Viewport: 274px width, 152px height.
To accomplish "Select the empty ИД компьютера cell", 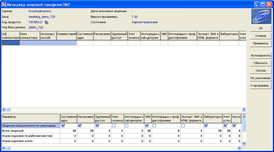I will pyautogui.click(x=11, y=43).
